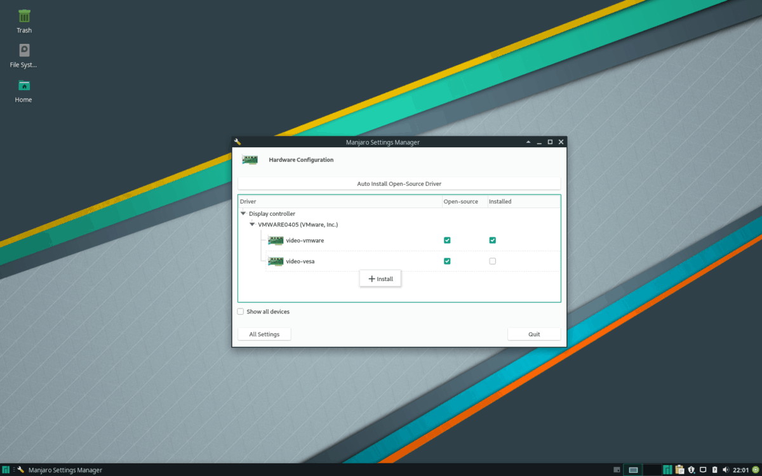This screenshot has width=762, height=476.
Task: Open the Trash desktop icon
Action: 24,15
